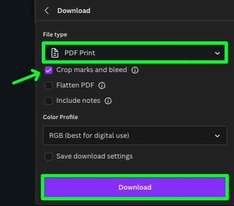Click the purple Download button
The width and height of the screenshot is (234, 206).
click(x=135, y=187)
